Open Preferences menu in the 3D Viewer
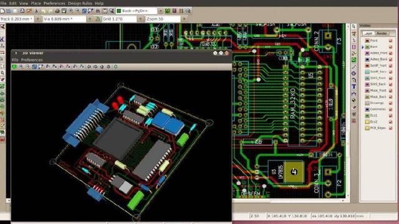This screenshot has width=399, height=224. [x=32, y=60]
